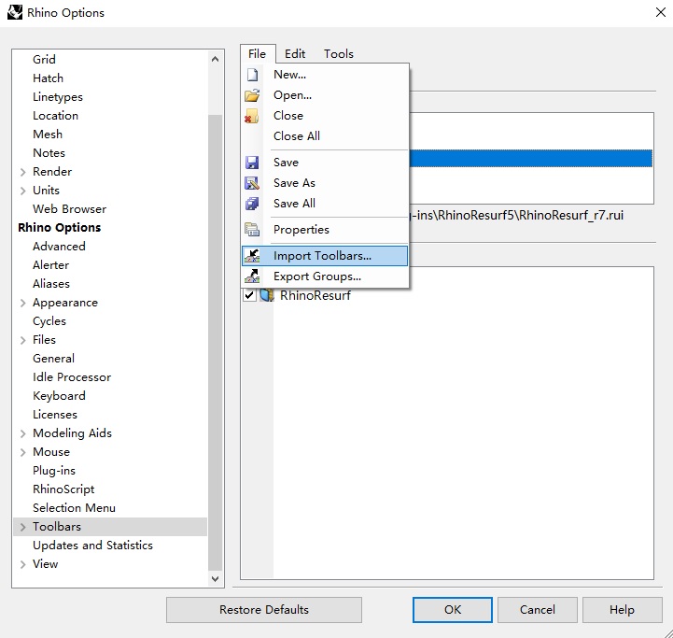Select Save As menu entry
Image resolution: width=673 pixels, height=638 pixels.
pos(325,183)
